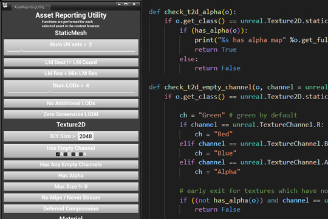
Task: Click the ch = "Red" code line
Action: click(x=213, y=134)
